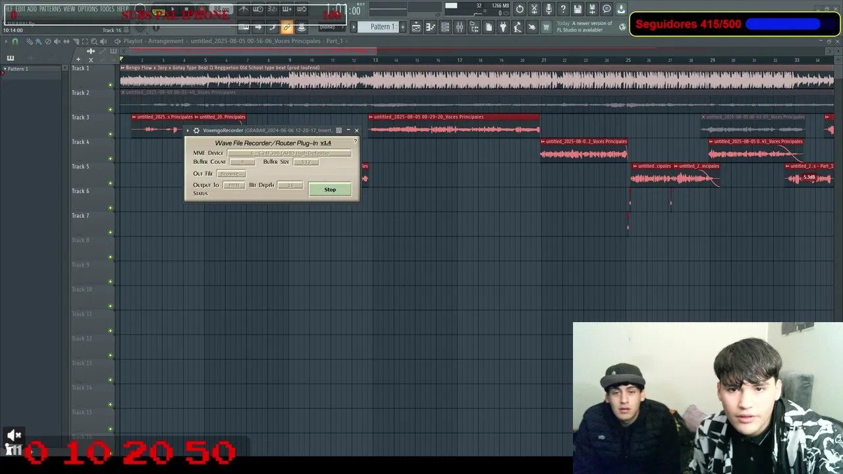Open VoxengoRecorder plugin options arrow menu
The width and height of the screenshot is (843, 474).
click(188, 130)
